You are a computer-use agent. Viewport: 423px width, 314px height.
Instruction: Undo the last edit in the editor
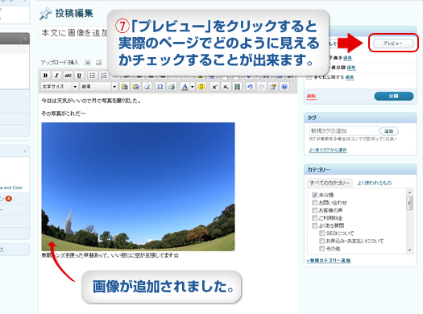click(x=251, y=87)
